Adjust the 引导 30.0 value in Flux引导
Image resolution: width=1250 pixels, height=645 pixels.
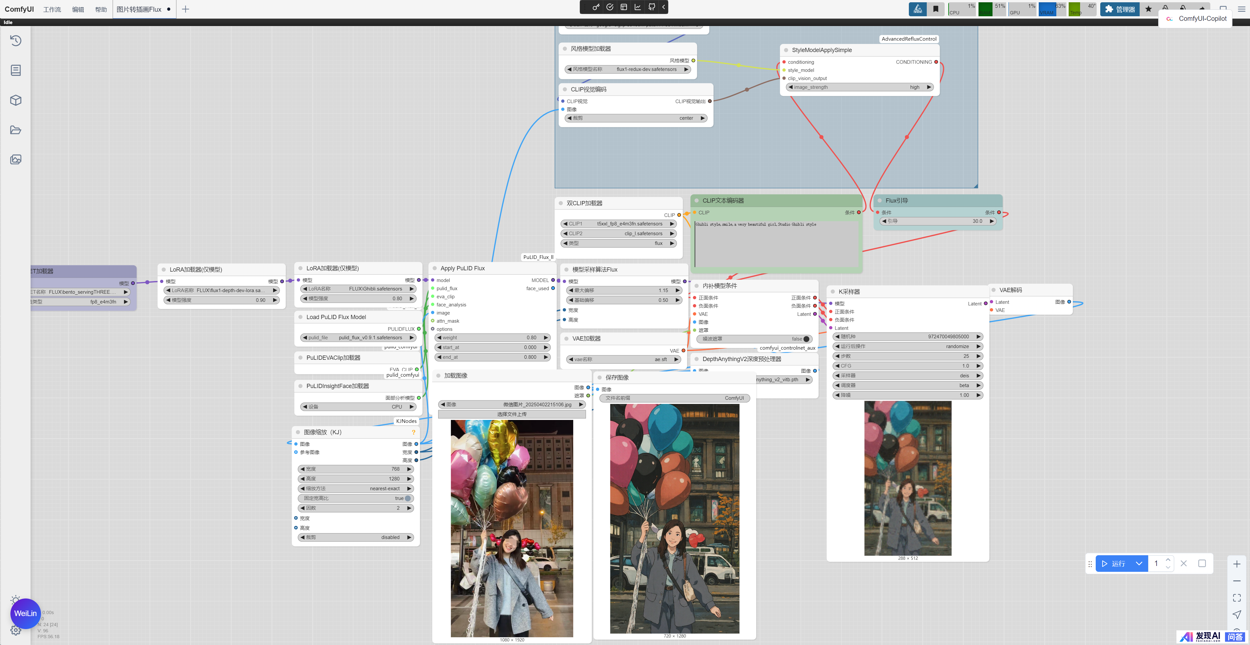pyautogui.click(x=938, y=221)
